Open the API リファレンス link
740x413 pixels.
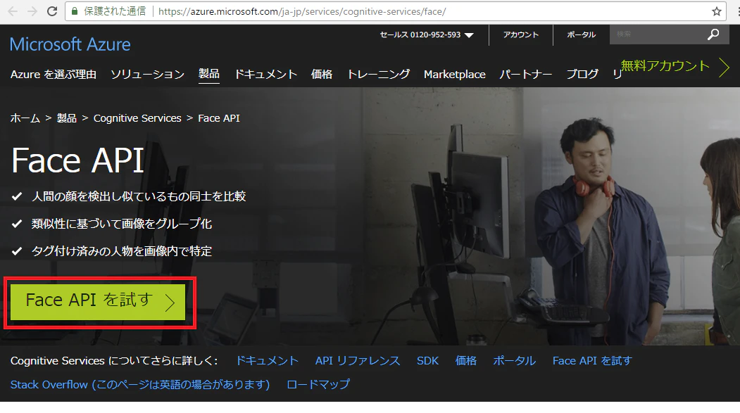(x=357, y=361)
